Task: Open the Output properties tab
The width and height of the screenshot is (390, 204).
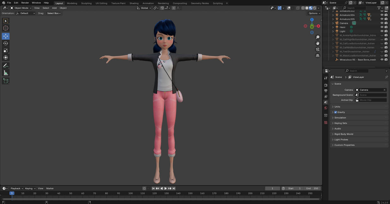Action: pos(326,91)
